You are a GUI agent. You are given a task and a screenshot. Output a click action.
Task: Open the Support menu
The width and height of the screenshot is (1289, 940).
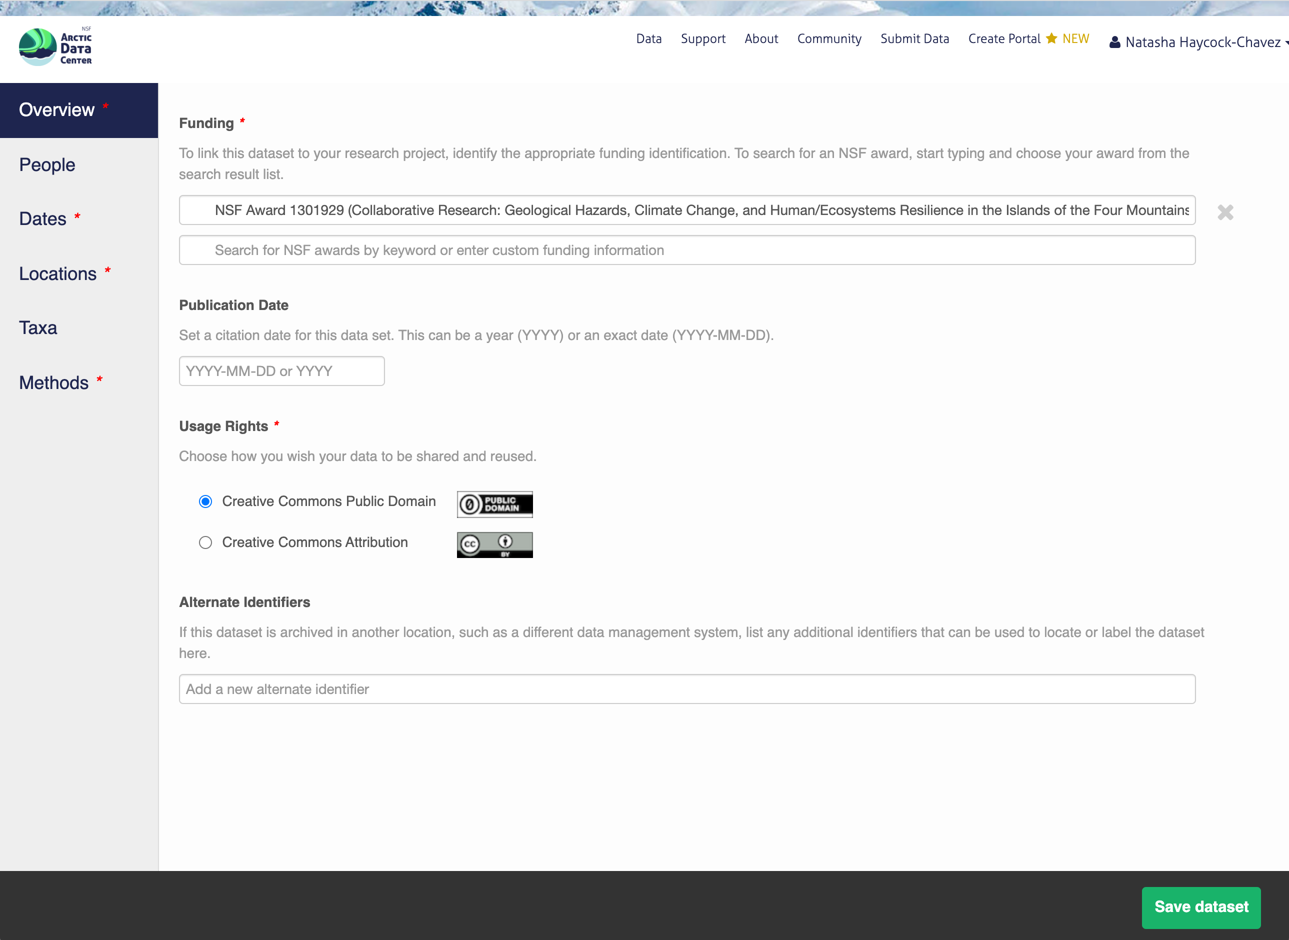[x=702, y=38]
